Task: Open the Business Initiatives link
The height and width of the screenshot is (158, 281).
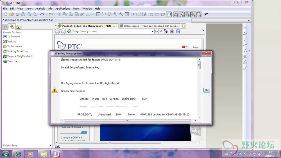Action: [x=71, y=127]
